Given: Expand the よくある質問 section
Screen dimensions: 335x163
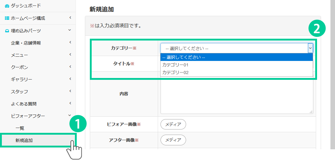Looking at the screenshot, I should [70, 103].
